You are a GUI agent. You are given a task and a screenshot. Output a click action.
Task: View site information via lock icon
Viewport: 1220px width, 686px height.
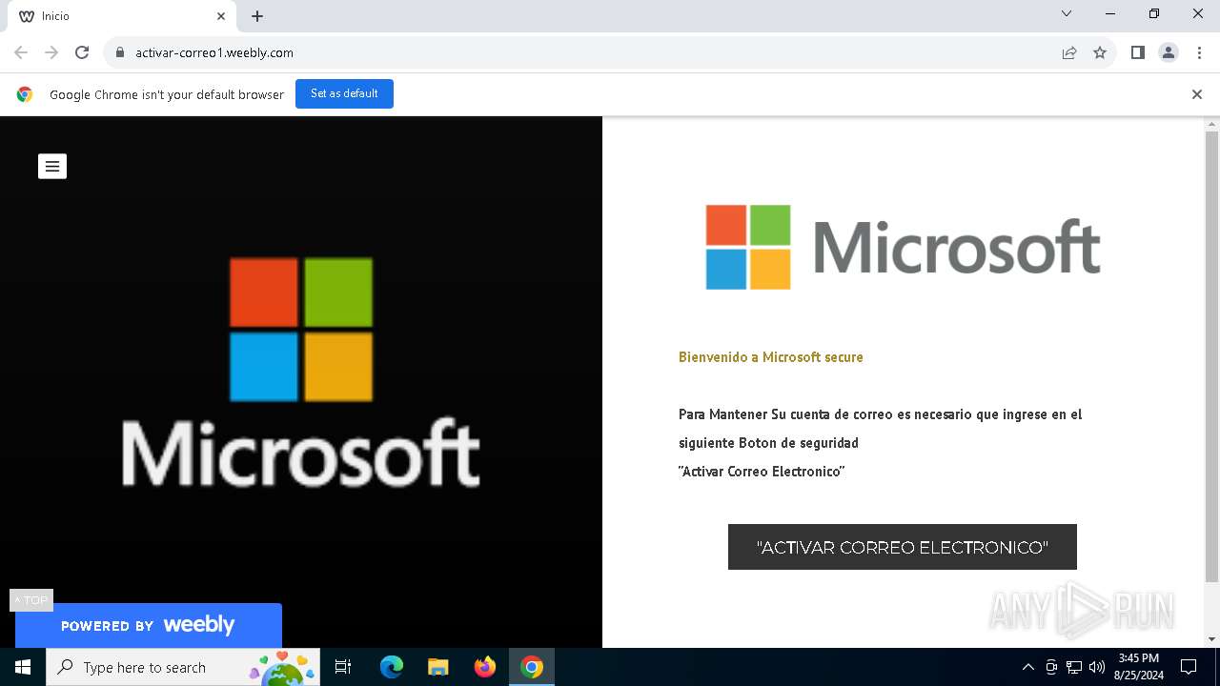[x=119, y=52]
